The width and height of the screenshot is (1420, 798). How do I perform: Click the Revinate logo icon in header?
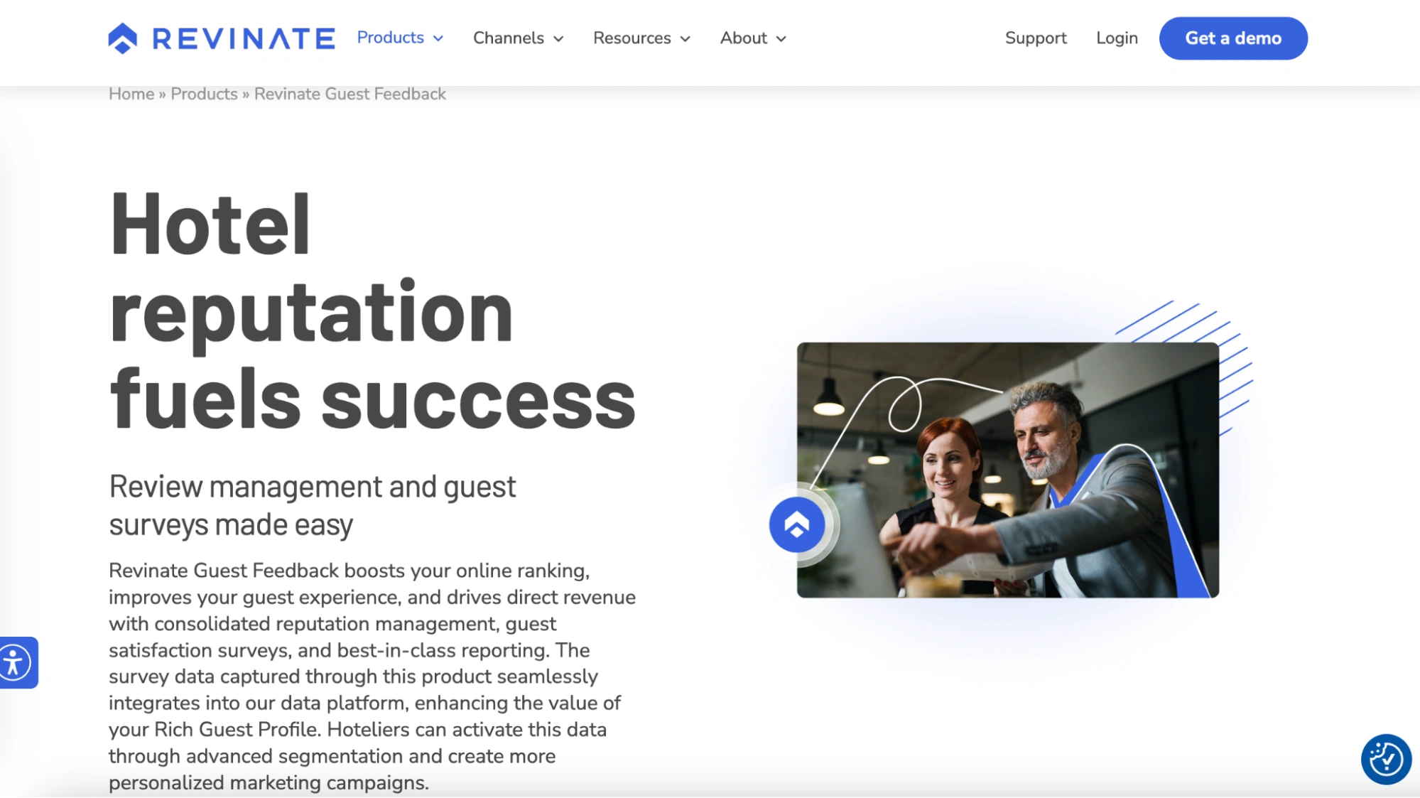coord(122,38)
